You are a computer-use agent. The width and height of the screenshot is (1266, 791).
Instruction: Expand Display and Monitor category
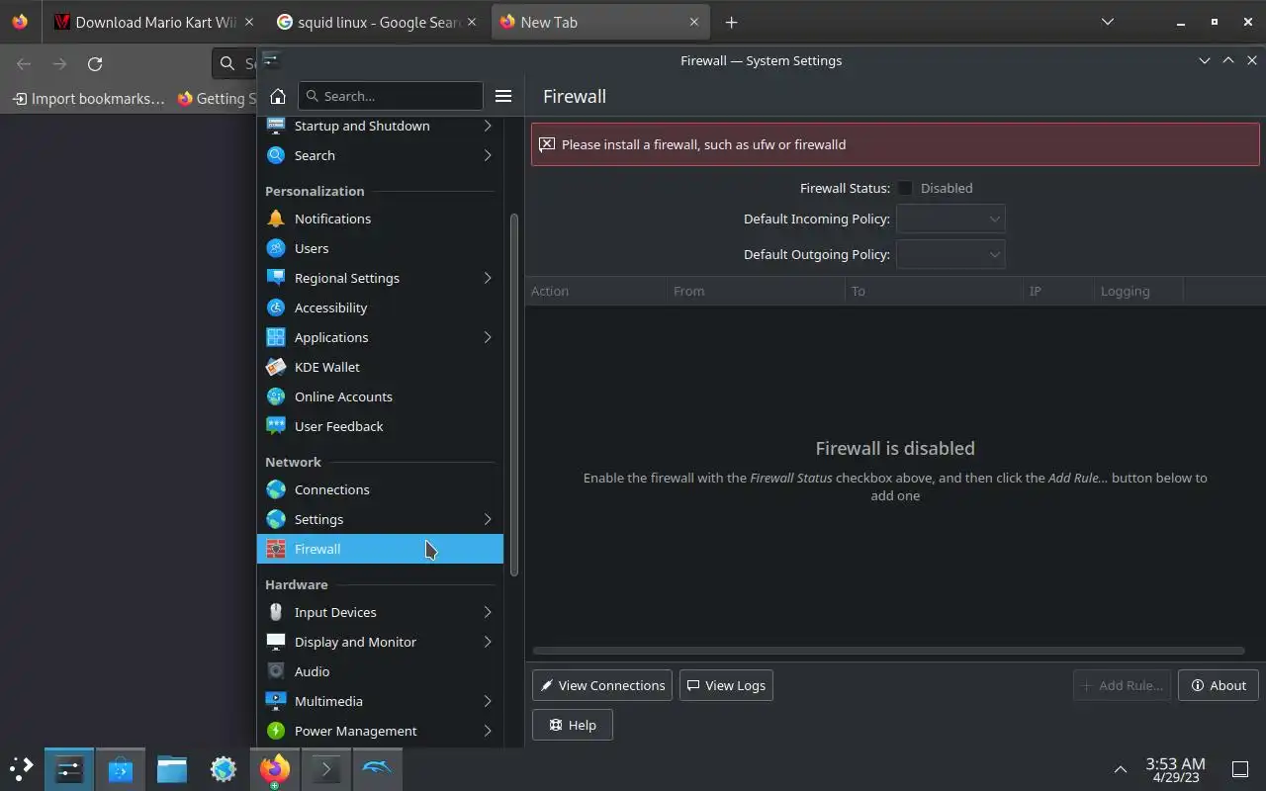(488, 642)
